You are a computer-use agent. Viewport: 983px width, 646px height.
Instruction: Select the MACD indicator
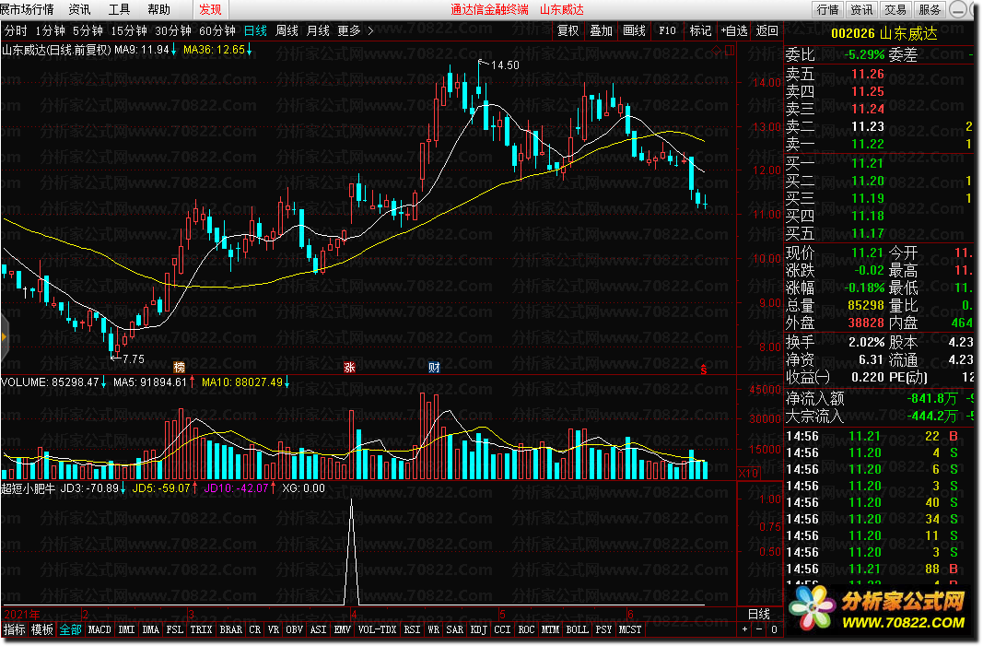tap(99, 629)
